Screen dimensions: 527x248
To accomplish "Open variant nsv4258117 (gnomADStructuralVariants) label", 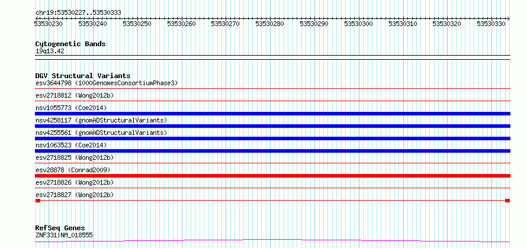I will point(101,120).
